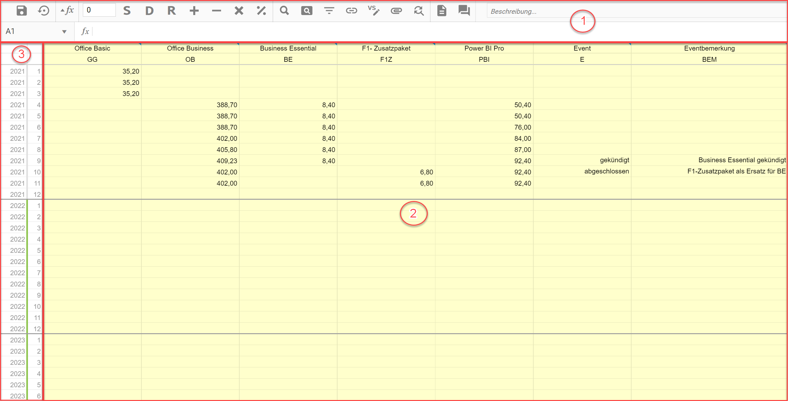Screen dimensions: 788x401
Task: Click the paperclip attachment icon
Action: 396,11
